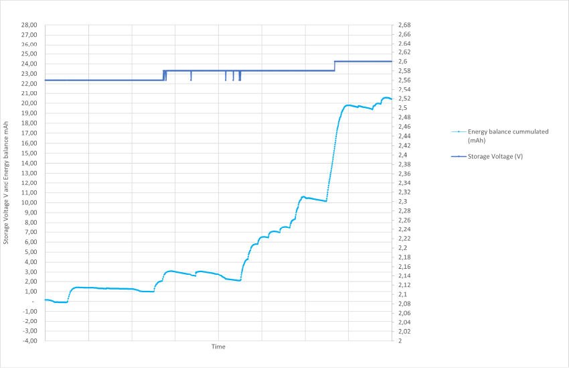Click the 'Time' horizontal axis title

click(x=218, y=347)
